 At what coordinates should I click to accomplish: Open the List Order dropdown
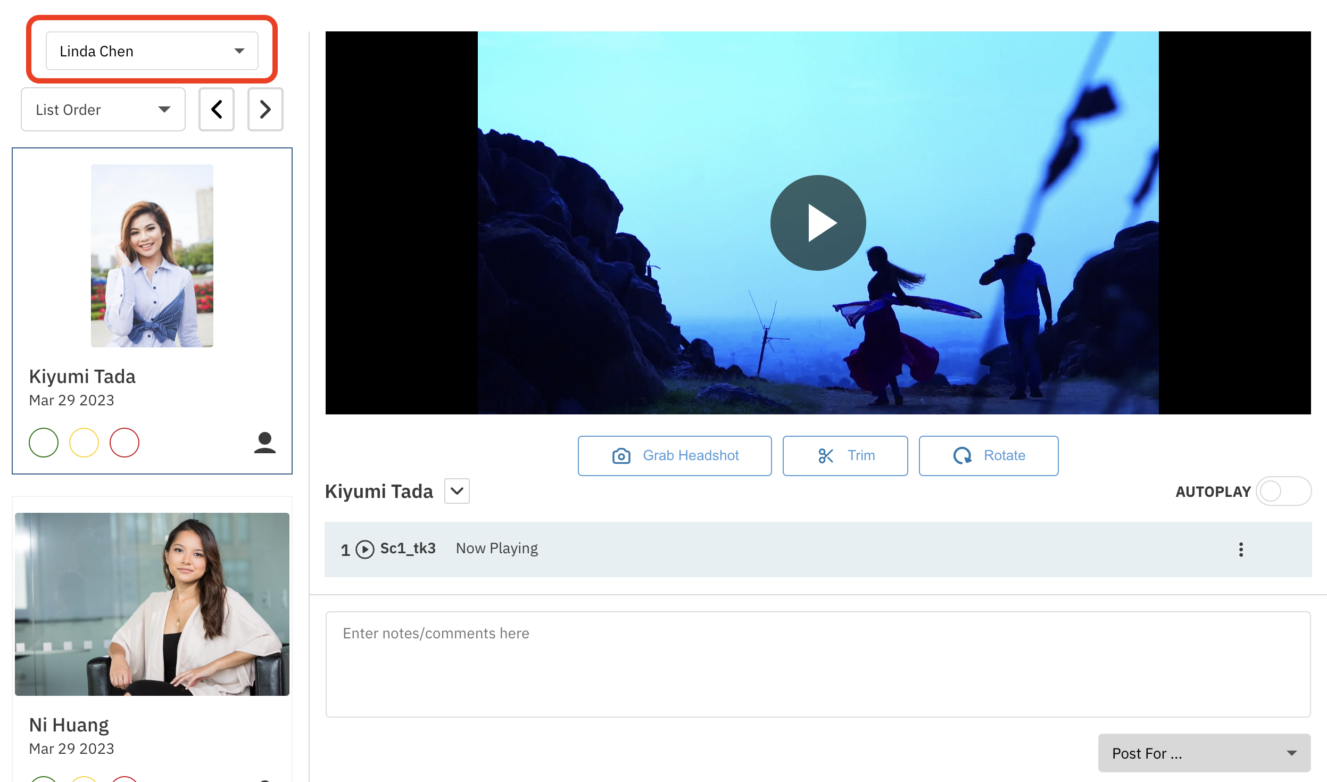pos(103,110)
